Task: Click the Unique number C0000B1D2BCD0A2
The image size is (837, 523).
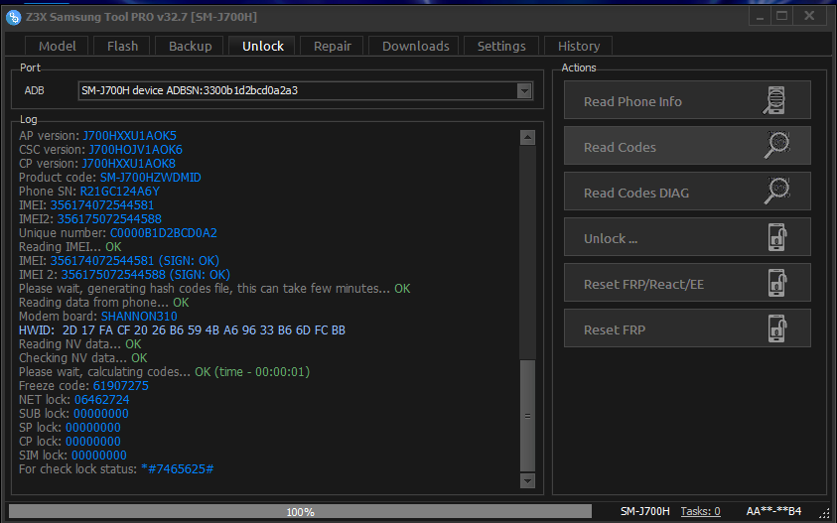Action: [x=164, y=233]
